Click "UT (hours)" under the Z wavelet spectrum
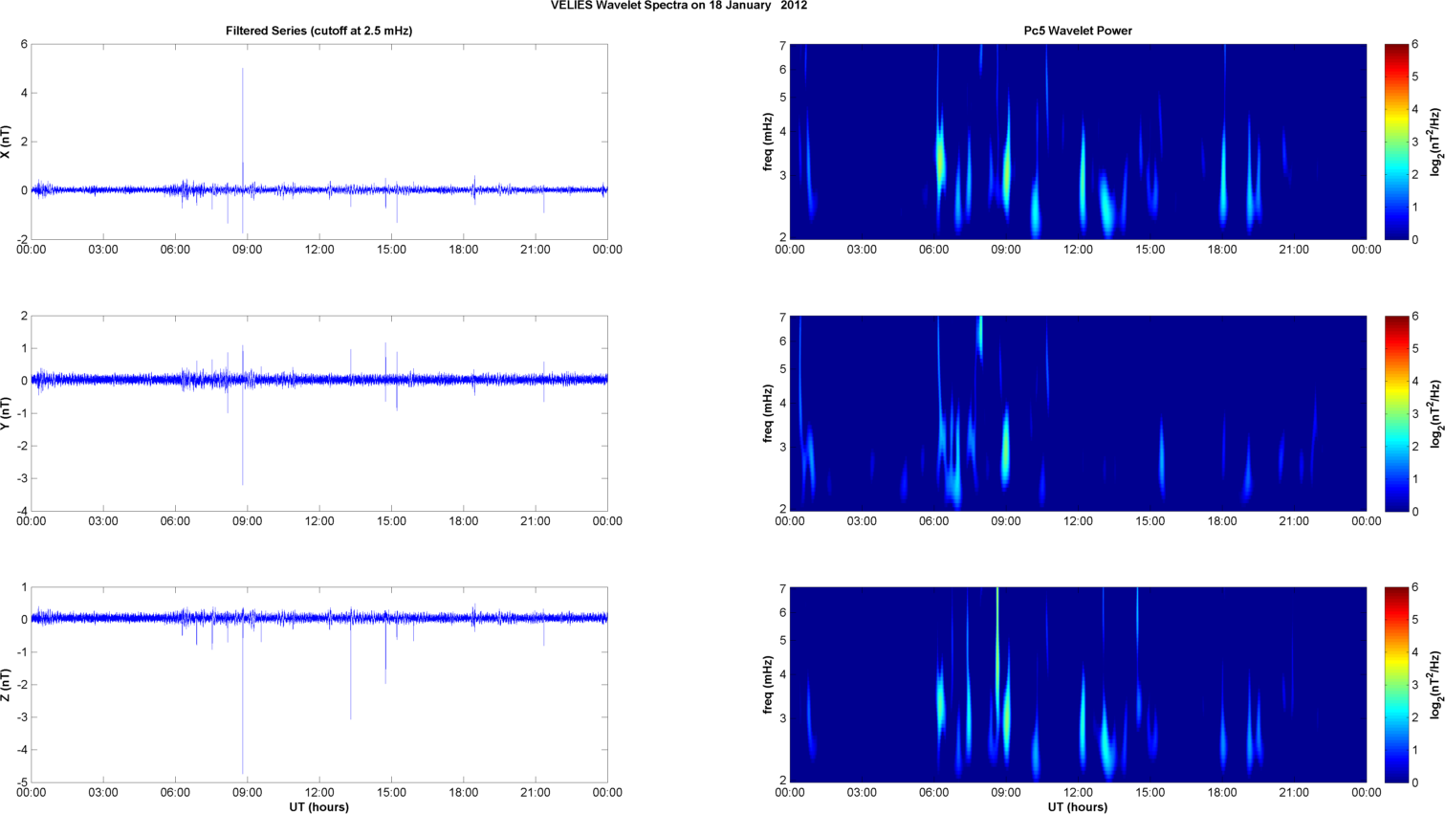This screenshot has height=814, width=1445. pos(1078,807)
